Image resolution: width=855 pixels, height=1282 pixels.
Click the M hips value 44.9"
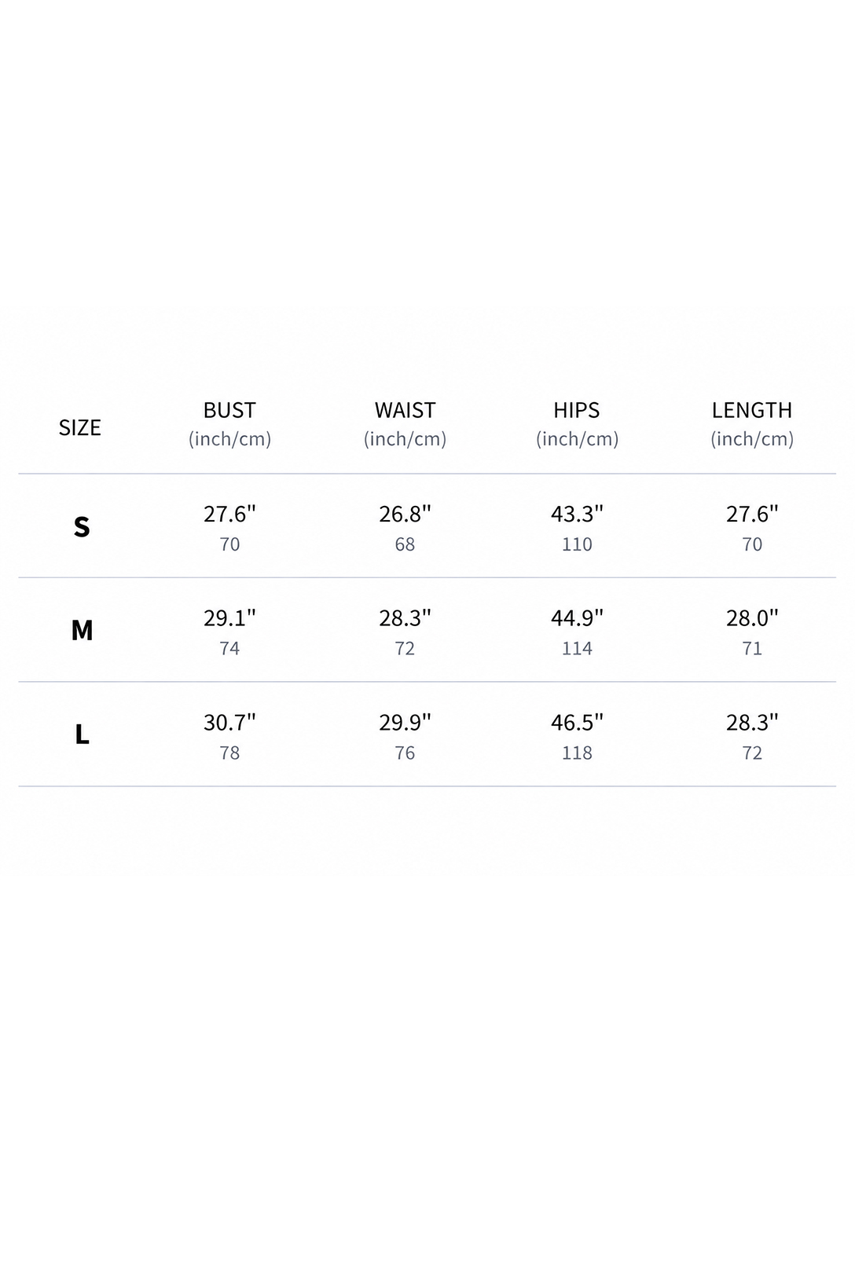(x=577, y=618)
